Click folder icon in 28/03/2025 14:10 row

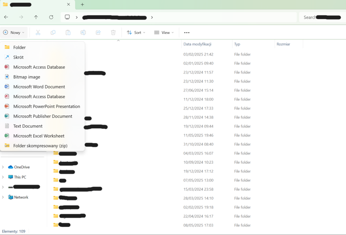click(56, 198)
